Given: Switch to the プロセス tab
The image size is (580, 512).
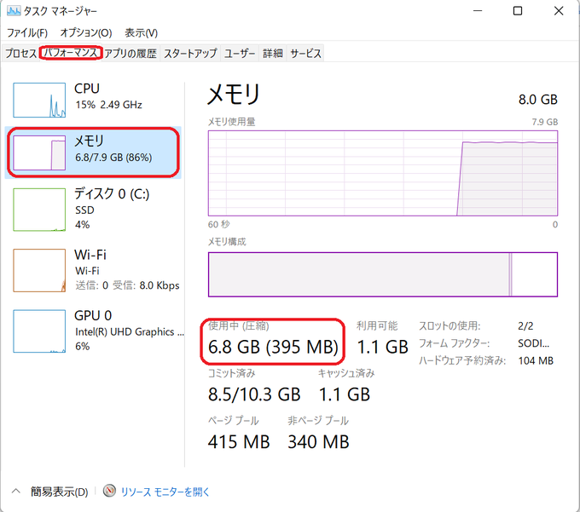Looking at the screenshot, I should (20, 53).
